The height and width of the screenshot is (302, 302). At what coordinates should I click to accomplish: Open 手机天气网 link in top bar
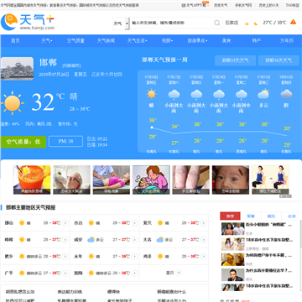pyautogui.click(x=243, y=5)
